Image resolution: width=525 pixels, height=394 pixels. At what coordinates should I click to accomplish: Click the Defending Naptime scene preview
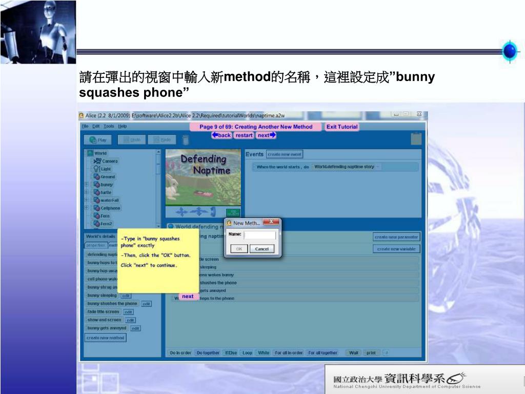point(203,177)
